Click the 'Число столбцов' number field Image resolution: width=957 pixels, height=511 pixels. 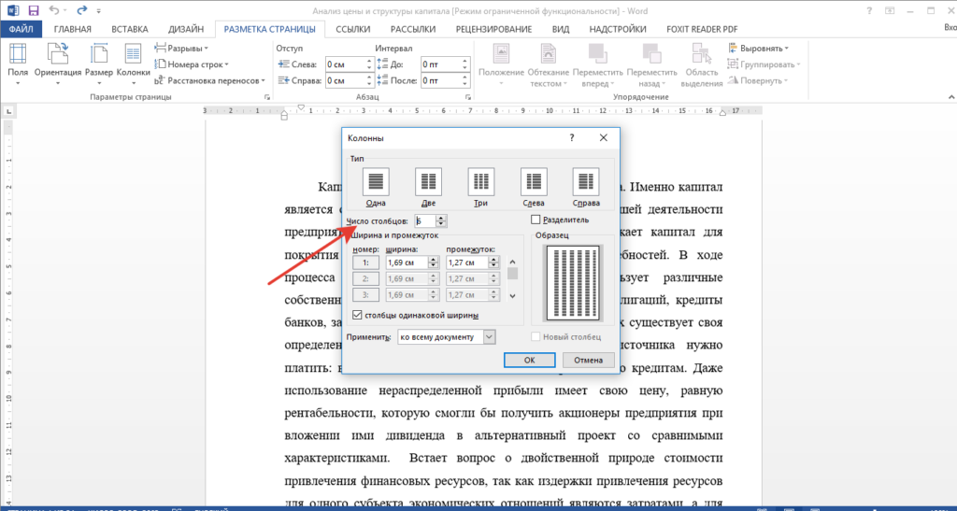click(x=425, y=221)
